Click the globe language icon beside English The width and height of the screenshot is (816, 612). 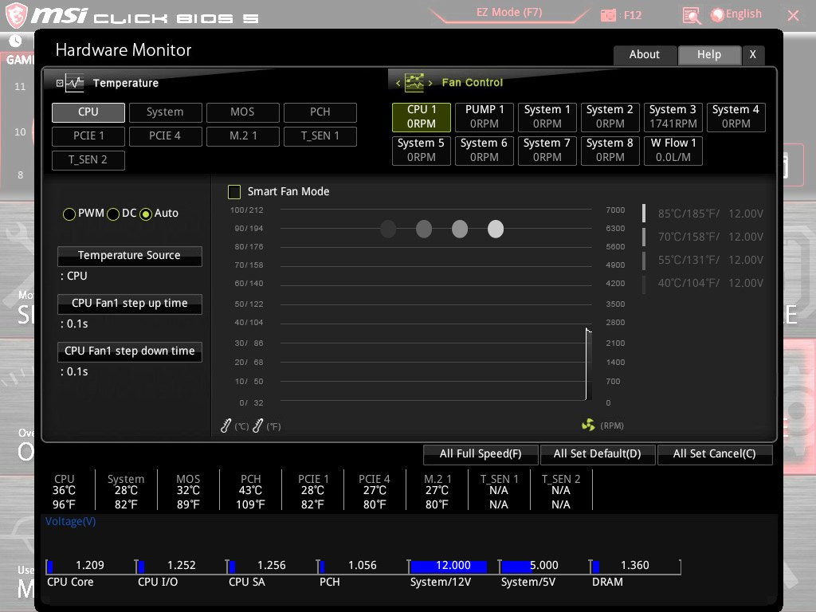coord(717,14)
